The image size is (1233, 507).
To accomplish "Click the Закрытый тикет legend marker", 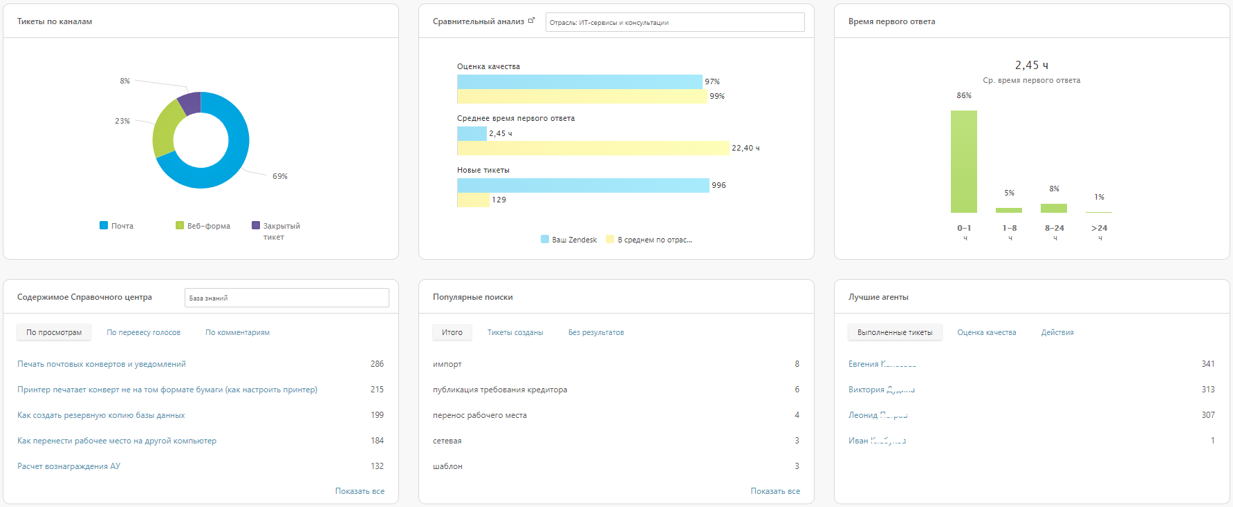I will (x=256, y=225).
